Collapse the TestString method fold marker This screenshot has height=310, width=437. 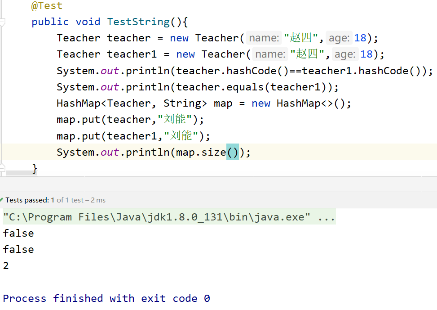pos(2,22)
